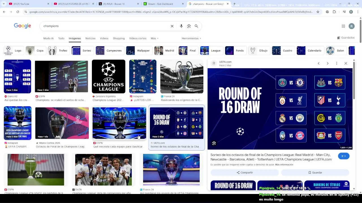Open the Chrome profile avatar in toolbar

(351, 12)
